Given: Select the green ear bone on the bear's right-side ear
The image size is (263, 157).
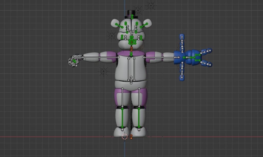Looking at the screenshot, I should tap(144, 26).
